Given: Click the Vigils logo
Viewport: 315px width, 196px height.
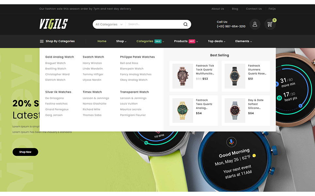Looking at the screenshot, I should click(x=54, y=24).
